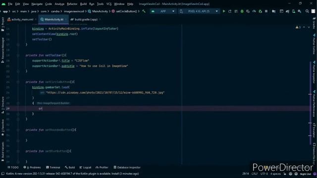This screenshot has width=317, height=178.
Task: Collapse the setToolbar function fold marker
Action: [x=18, y=55]
